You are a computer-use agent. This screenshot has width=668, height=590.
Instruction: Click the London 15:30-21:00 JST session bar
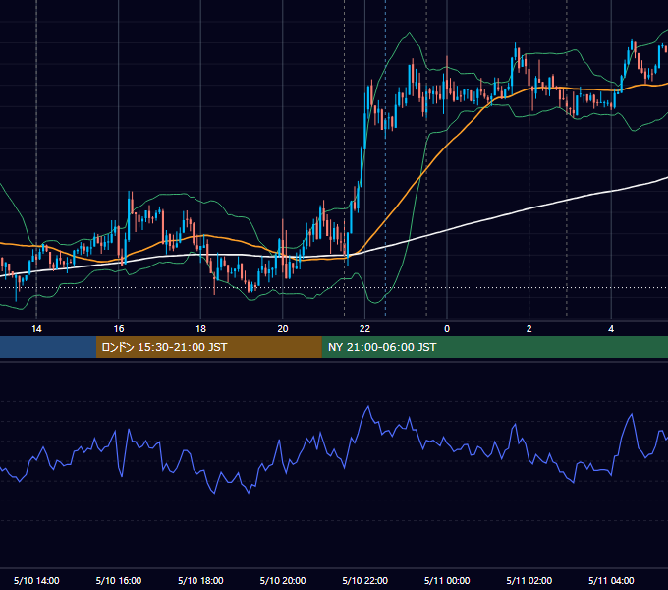pos(208,347)
